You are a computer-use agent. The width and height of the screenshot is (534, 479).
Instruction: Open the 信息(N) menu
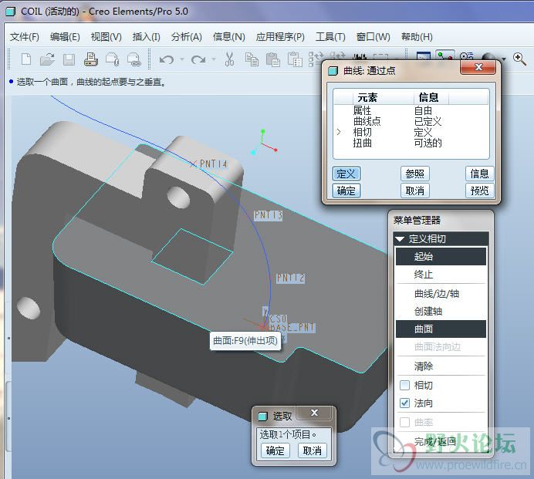(228, 37)
